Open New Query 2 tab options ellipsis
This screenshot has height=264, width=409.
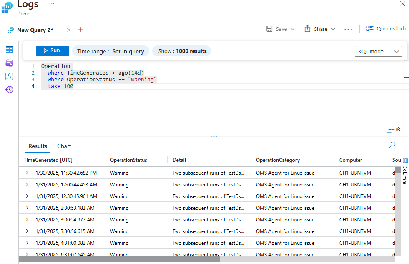pyautogui.click(x=61, y=30)
